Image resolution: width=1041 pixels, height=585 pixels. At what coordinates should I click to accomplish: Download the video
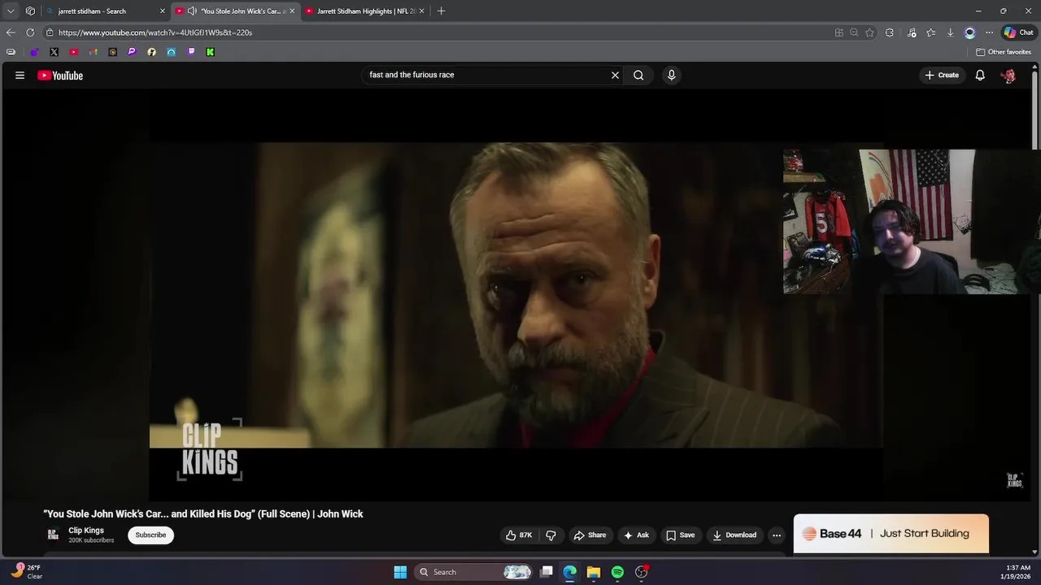click(734, 535)
